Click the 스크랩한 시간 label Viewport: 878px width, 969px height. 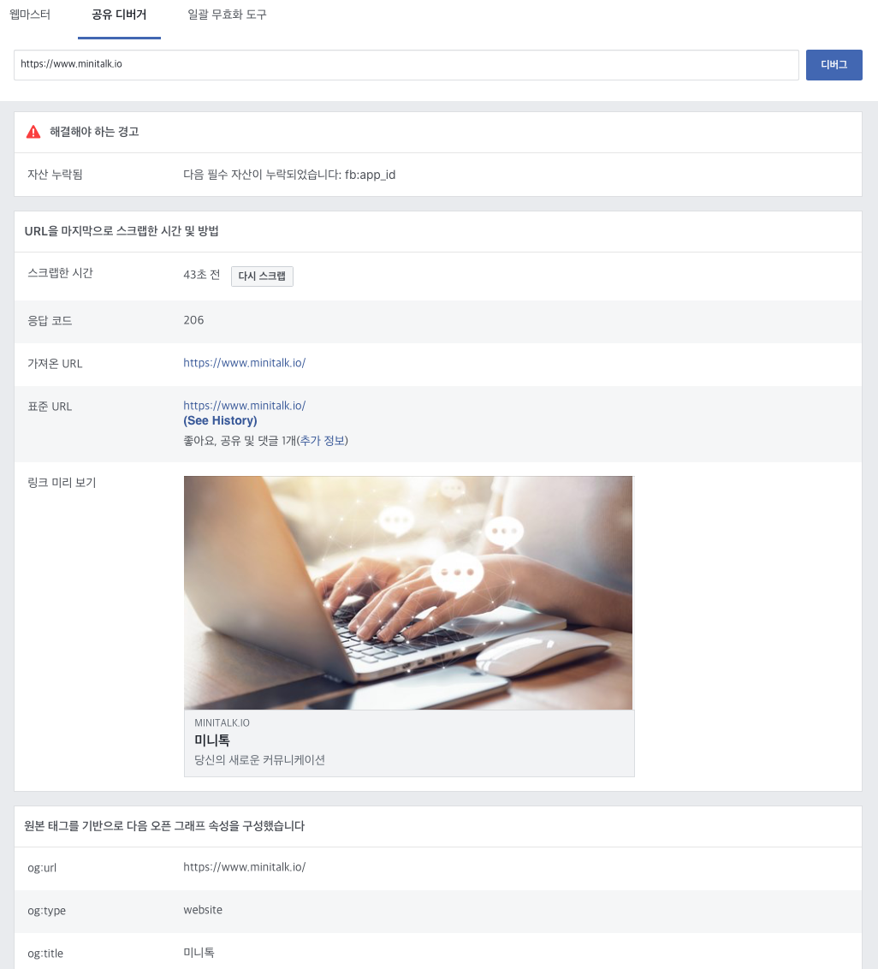[60, 273]
